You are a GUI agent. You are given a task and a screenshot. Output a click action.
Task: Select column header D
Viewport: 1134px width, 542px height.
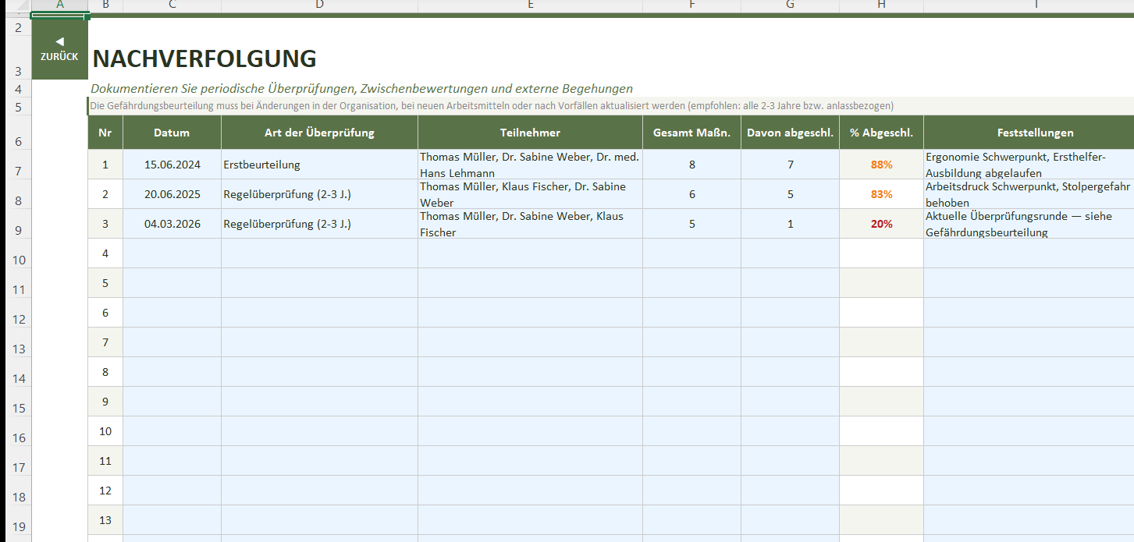coord(319,5)
